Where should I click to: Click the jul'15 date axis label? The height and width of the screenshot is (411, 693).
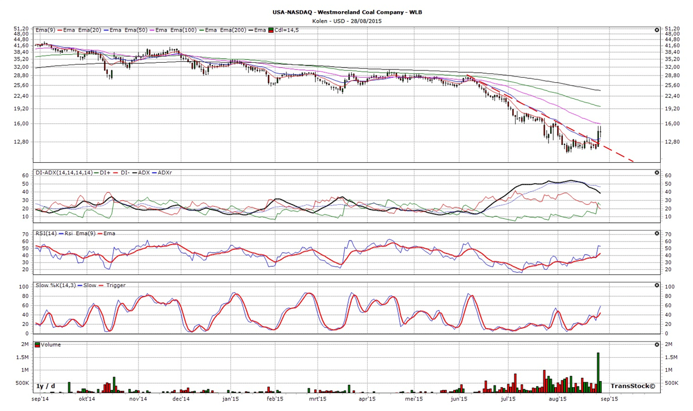tap(507, 399)
